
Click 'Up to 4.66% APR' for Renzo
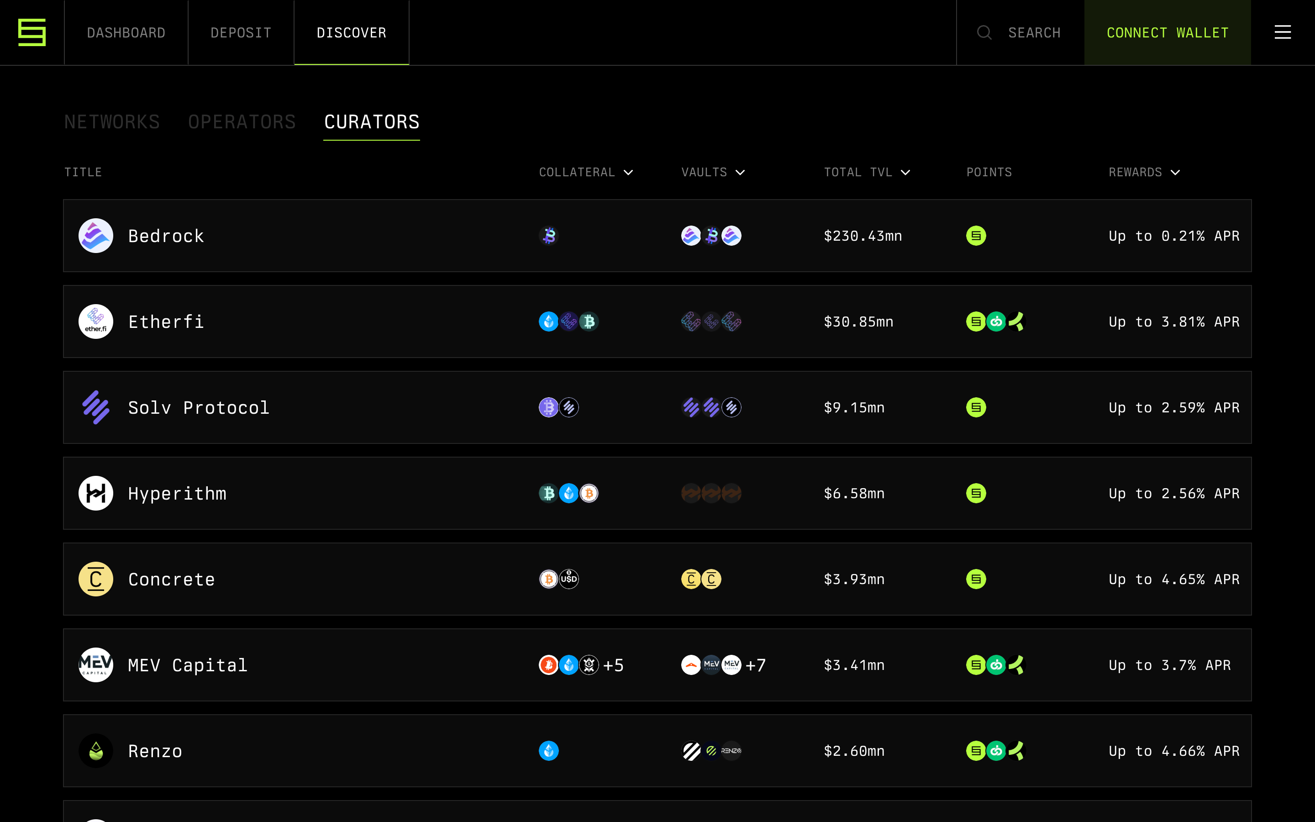[1174, 751]
